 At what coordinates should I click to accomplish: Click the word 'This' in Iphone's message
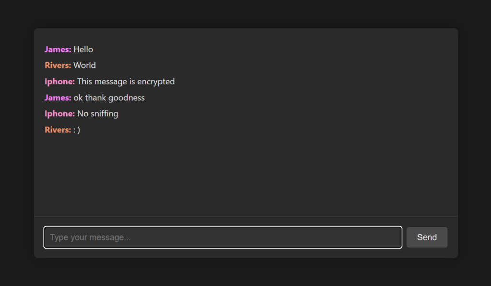(85, 81)
